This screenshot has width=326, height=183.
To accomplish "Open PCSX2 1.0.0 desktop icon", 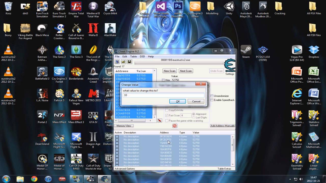I will [x=263, y=53].
